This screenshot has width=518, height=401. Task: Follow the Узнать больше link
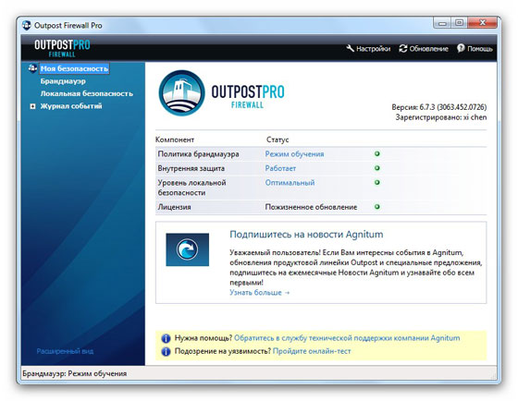[259, 293]
